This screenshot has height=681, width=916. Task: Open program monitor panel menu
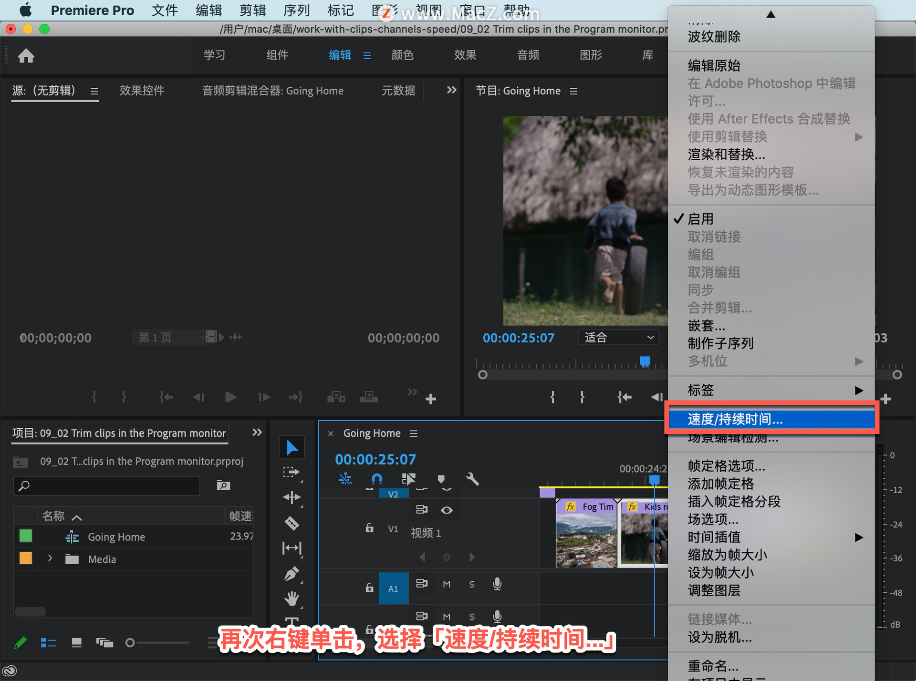point(573,91)
